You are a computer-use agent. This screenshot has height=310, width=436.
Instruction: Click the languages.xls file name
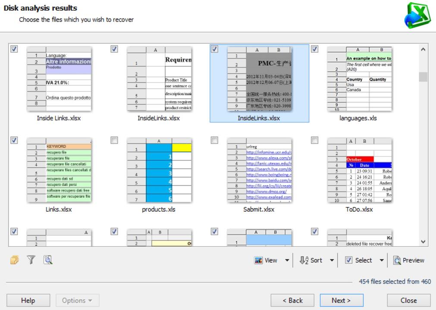[358, 118]
